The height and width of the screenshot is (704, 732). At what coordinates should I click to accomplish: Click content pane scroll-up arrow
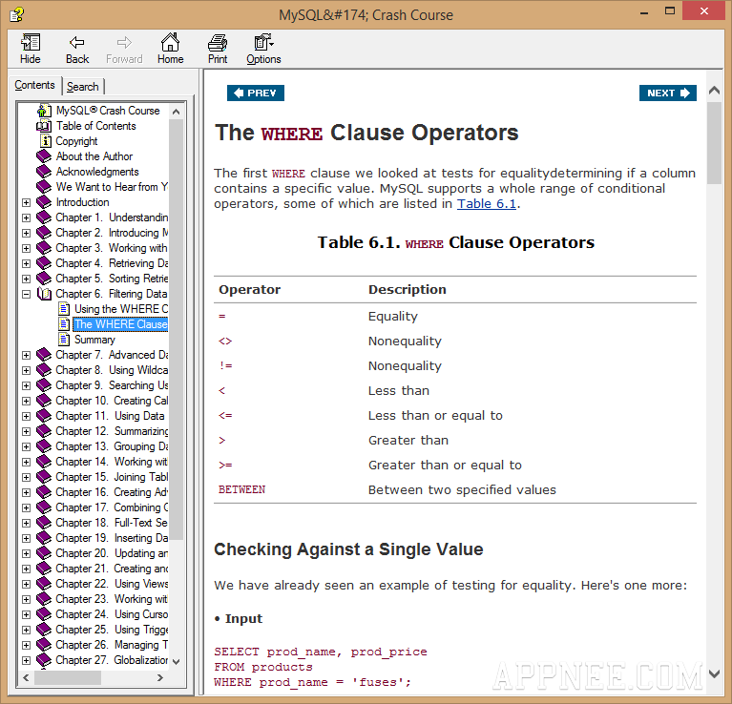714,91
